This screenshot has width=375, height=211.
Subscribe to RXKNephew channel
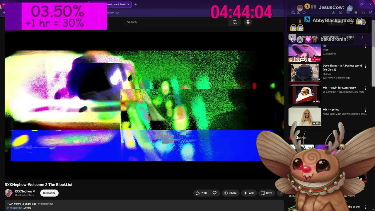(x=49, y=193)
